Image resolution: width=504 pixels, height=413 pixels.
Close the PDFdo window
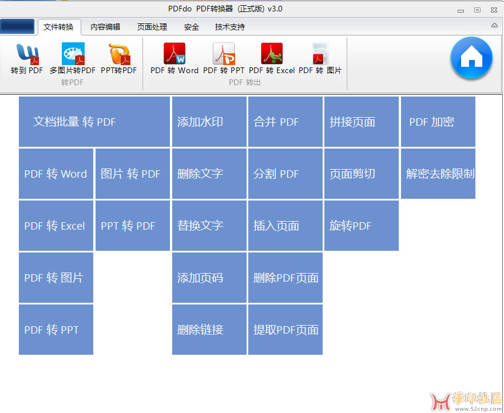click(494, 10)
